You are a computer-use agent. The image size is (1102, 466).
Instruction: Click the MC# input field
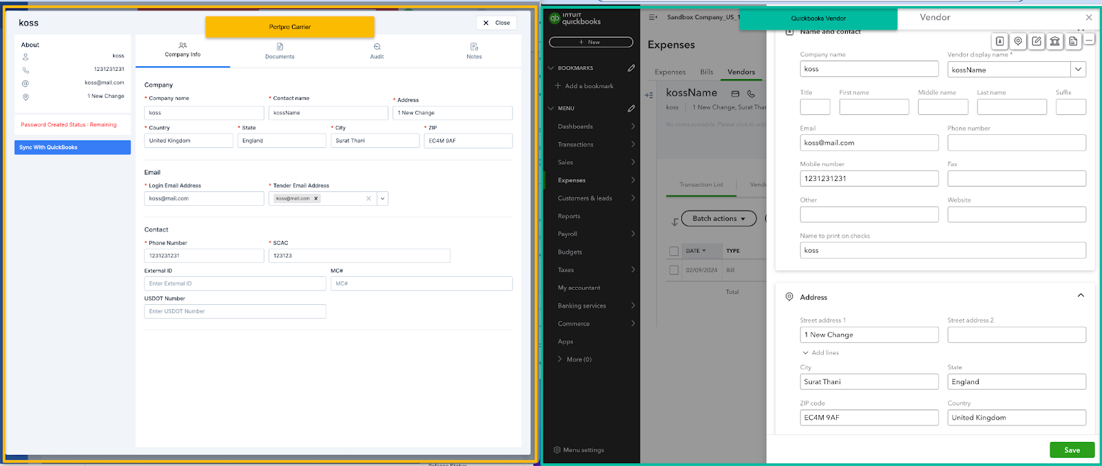pos(422,284)
